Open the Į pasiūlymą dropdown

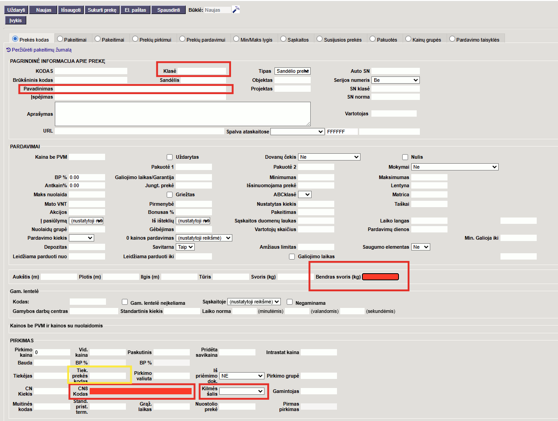click(86, 221)
